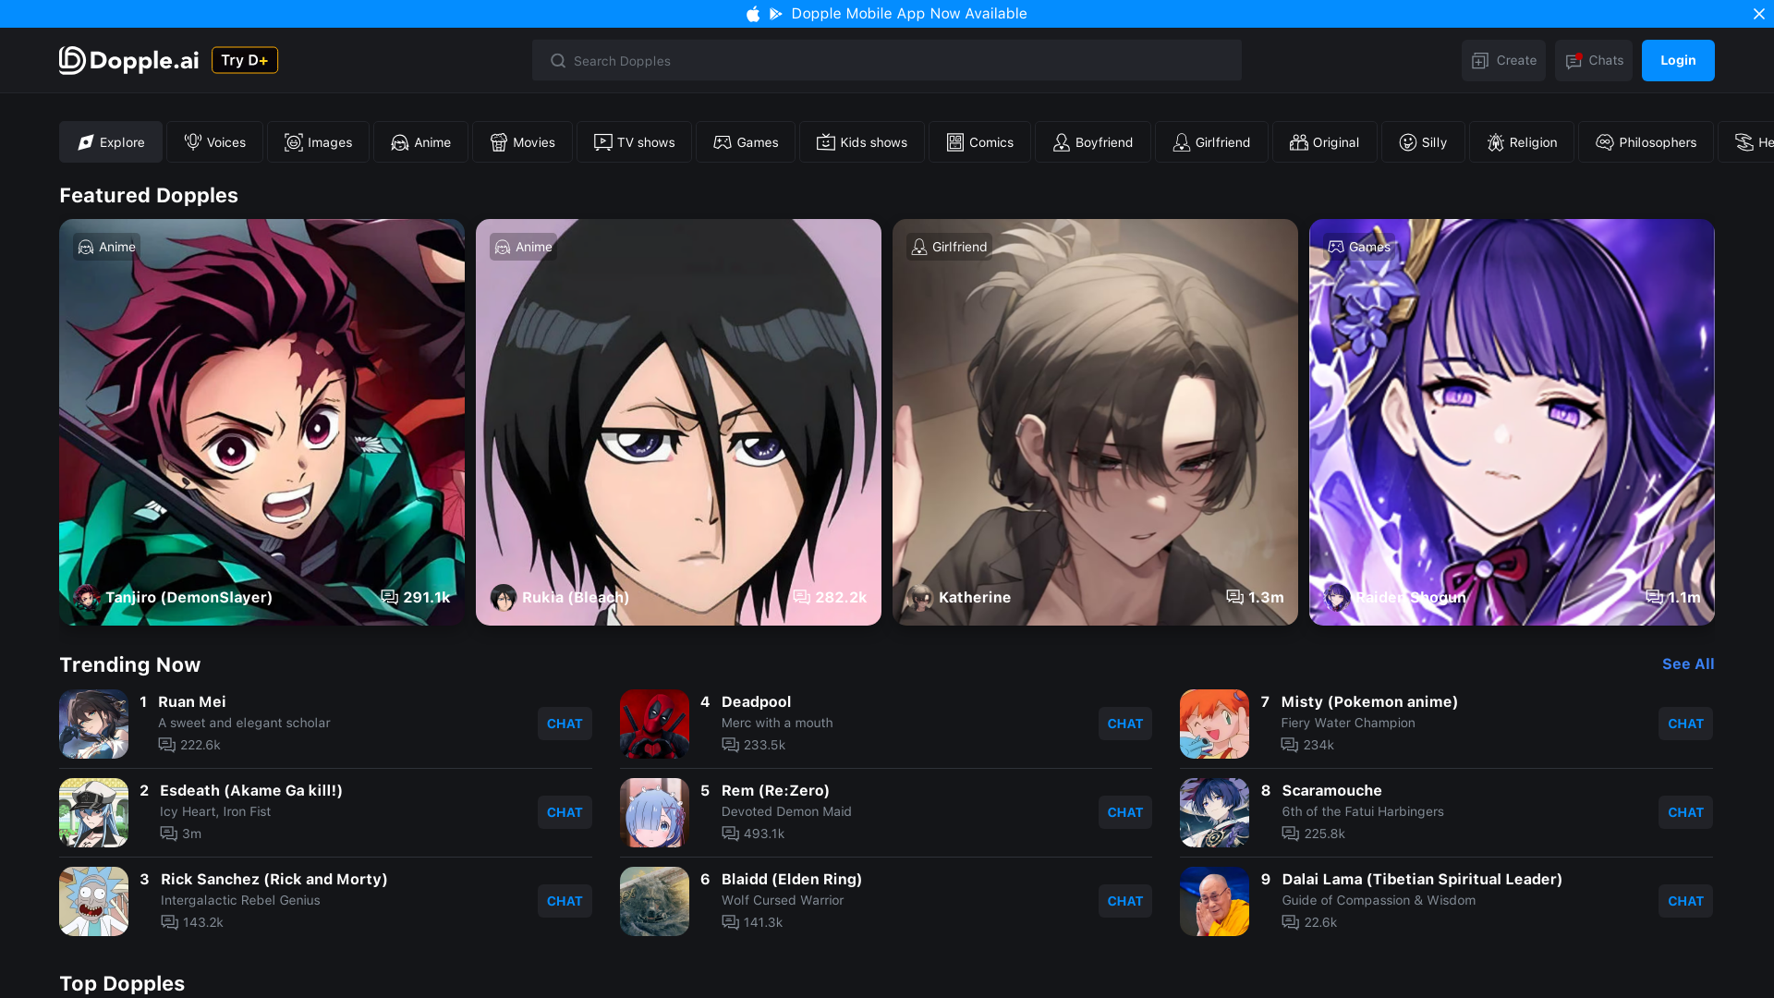Open the Explore category
The height and width of the screenshot is (998, 1774).
click(110, 141)
